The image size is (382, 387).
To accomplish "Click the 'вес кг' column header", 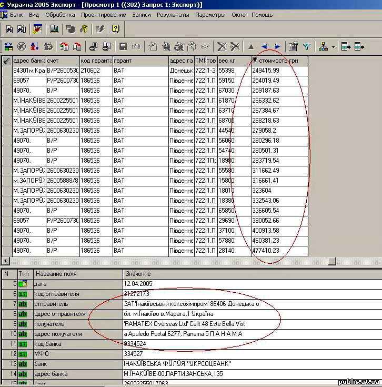I will (x=234, y=61).
